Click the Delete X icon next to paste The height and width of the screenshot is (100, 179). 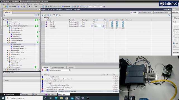click(29, 7)
